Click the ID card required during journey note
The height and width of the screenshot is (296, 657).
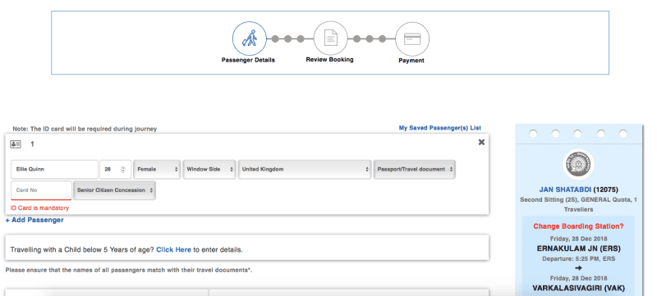85,130
